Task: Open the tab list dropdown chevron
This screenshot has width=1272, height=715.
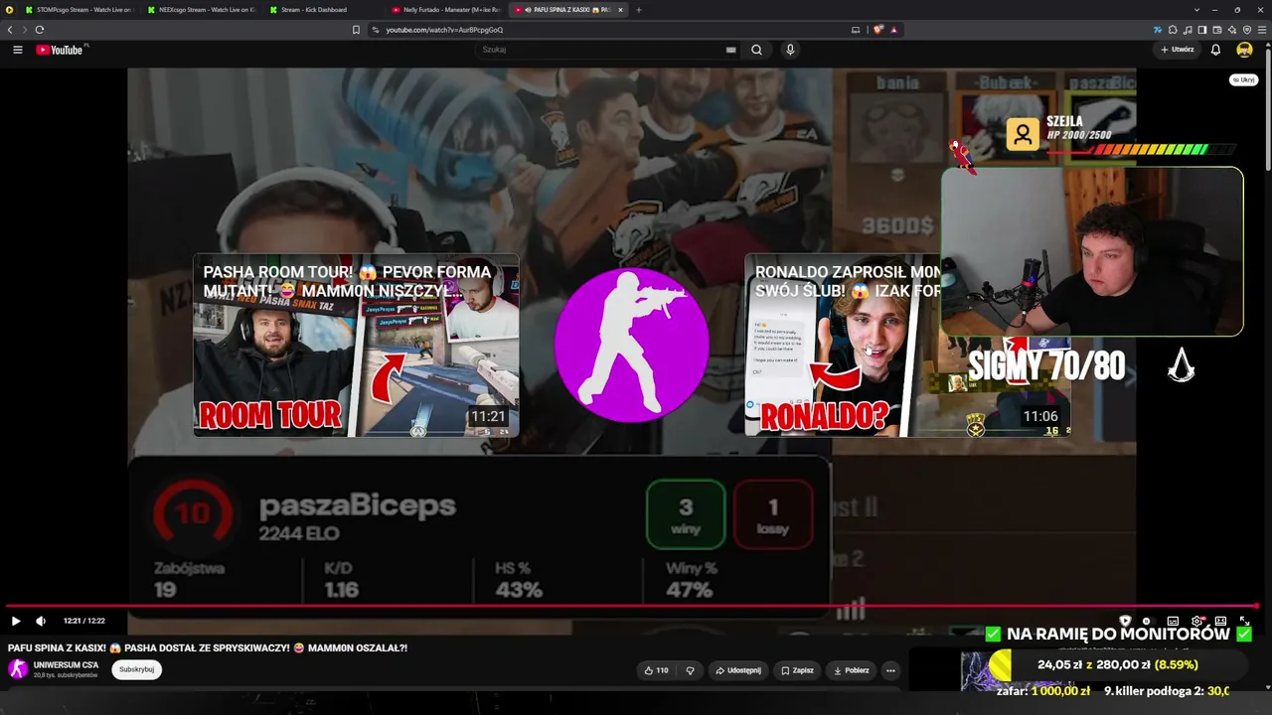Action: (x=1196, y=10)
